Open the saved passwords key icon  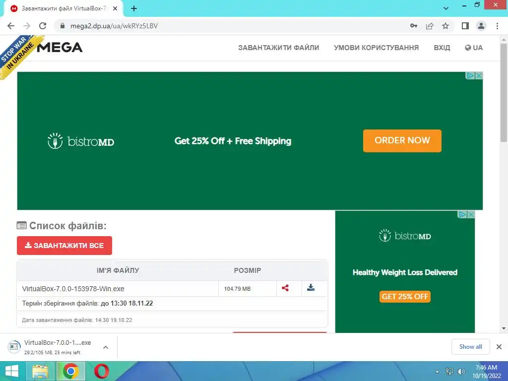coord(413,26)
